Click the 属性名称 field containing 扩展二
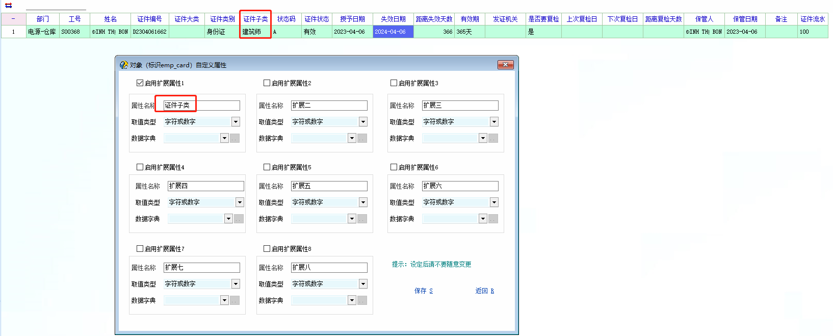 (x=329, y=106)
